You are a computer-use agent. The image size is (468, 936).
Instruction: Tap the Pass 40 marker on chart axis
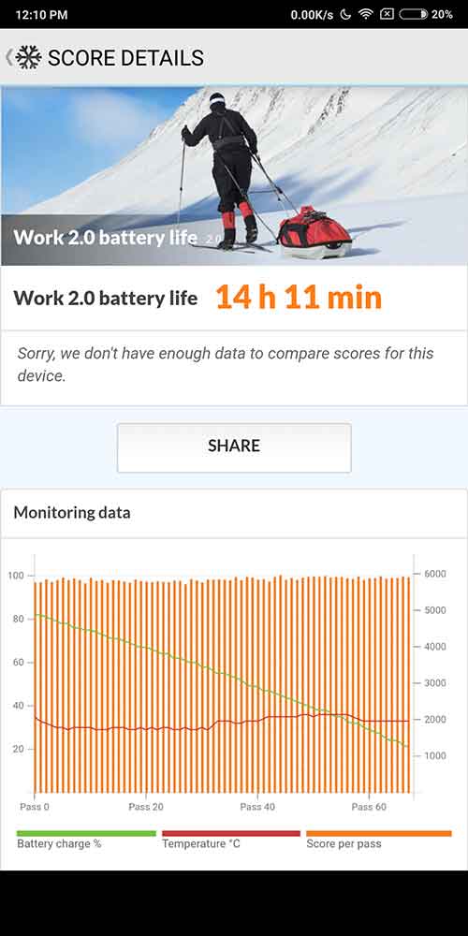(257, 807)
